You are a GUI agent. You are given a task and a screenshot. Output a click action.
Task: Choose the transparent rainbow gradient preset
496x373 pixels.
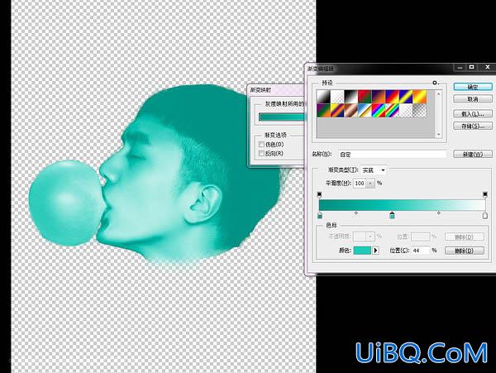pyautogui.click(x=392, y=111)
